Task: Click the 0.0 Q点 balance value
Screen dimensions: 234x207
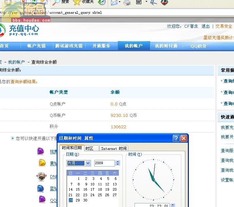Action: [x=118, y=104]
